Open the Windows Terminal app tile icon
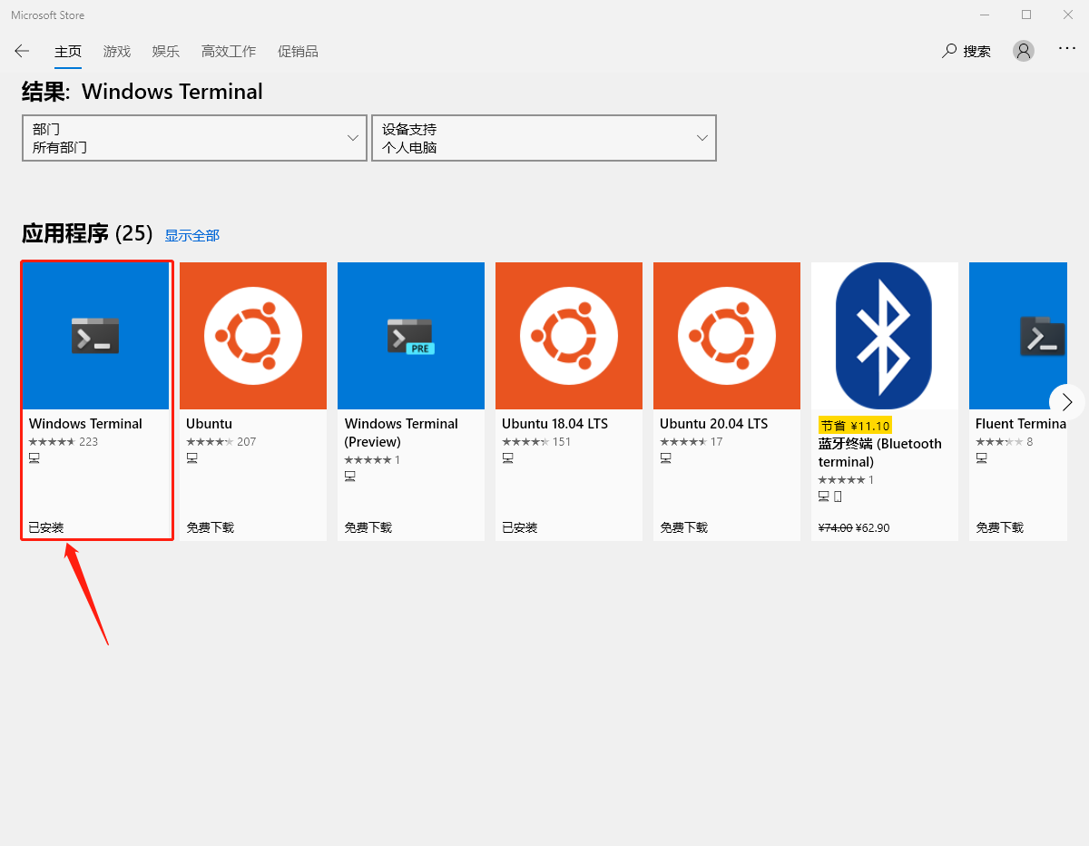The height and width of the screenshot is (846, 1089). tap(96, 336)
